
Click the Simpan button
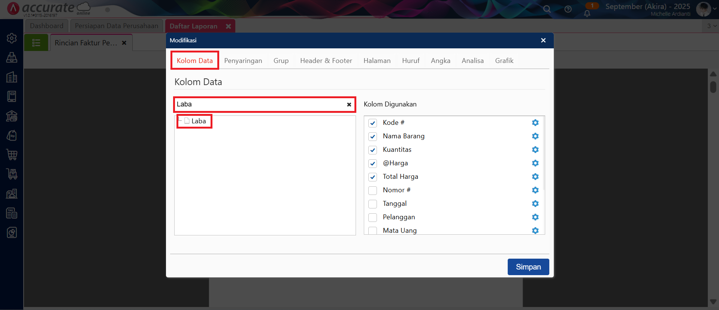point(528,267)
